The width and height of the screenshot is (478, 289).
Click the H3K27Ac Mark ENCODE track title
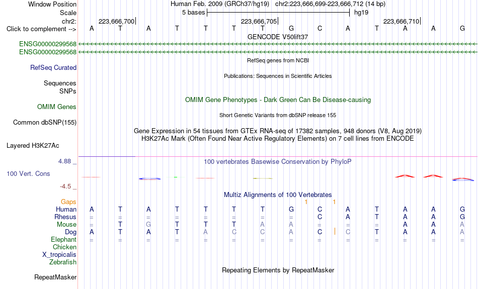pos(278,139)
